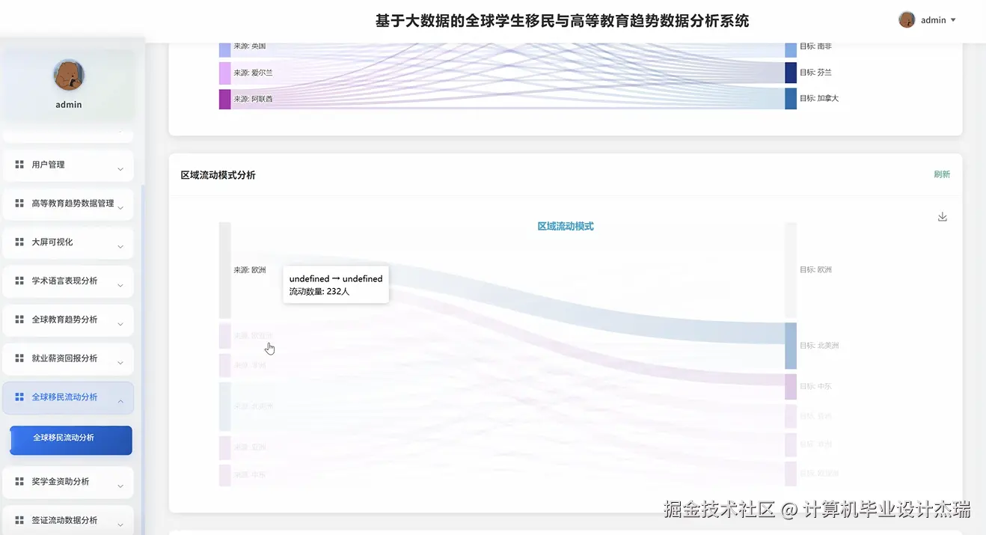Click the 目标: 欧洲 target node

click(x=791, y=270)
